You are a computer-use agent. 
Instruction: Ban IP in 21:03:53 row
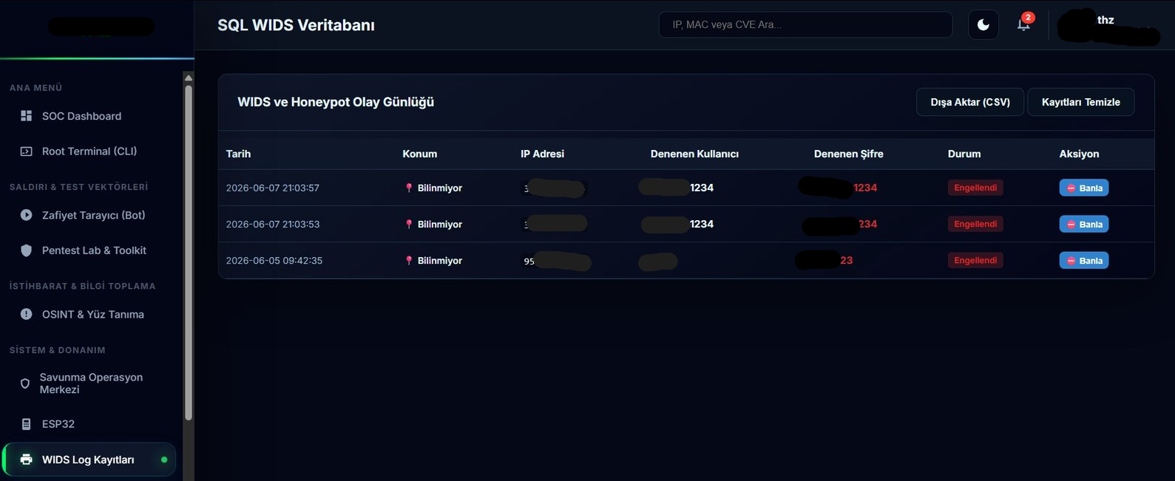[1083, 224]
